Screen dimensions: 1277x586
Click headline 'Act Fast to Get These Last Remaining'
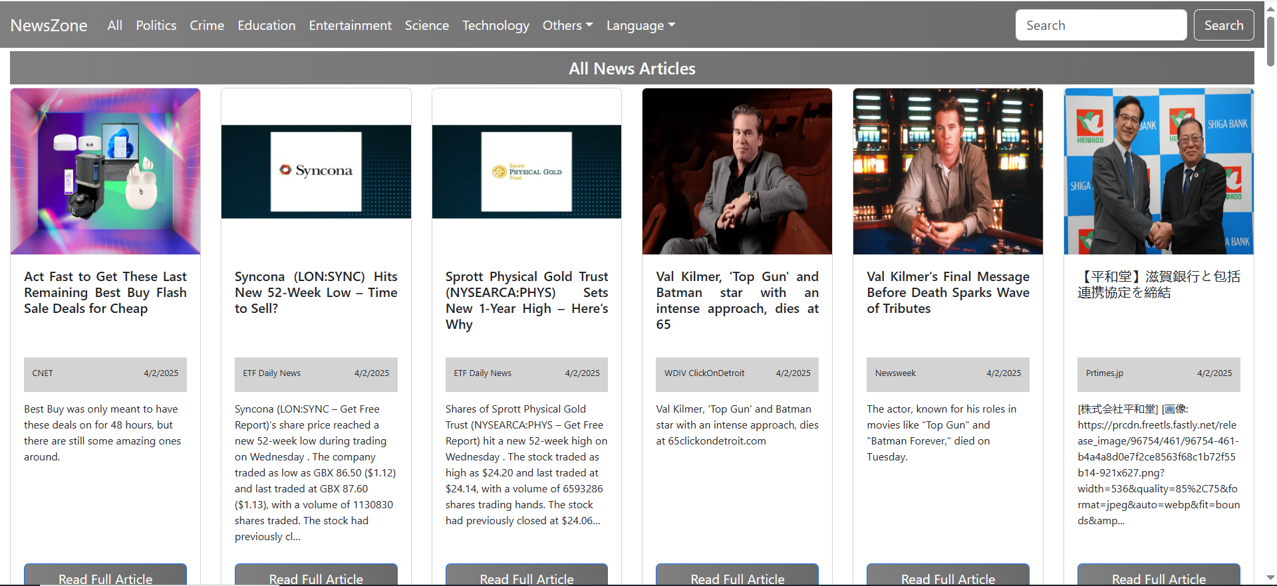click(x=105, y=292)
